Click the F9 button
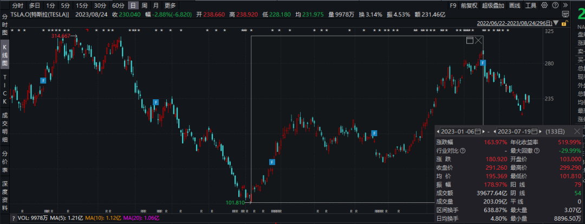 click(x=452, y=5)
